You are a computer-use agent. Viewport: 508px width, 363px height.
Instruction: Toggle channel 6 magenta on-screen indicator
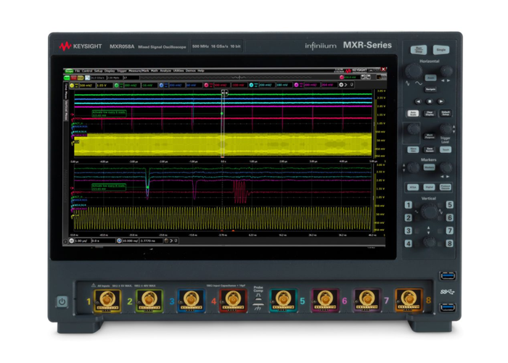tap(296, 85)
